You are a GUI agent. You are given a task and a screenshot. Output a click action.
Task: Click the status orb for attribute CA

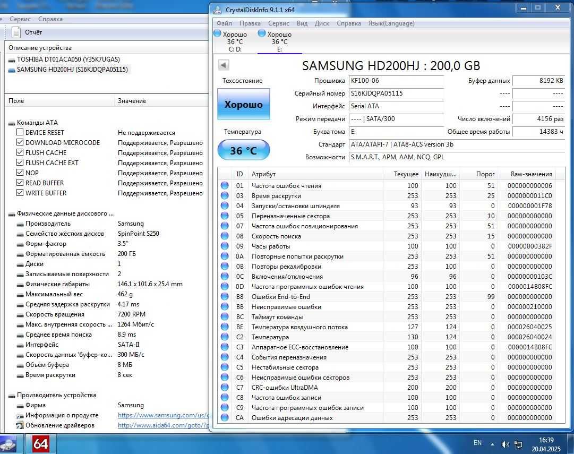coord(225,417)
